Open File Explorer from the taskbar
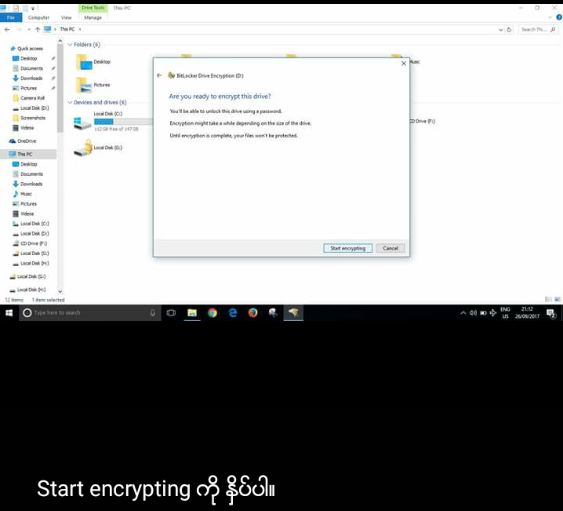Viewport: 563px width, 511px height. (x=192, y=312)
